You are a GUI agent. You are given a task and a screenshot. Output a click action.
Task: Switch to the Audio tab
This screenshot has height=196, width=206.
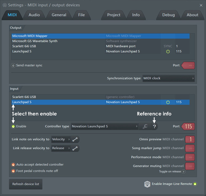point(34,15)
